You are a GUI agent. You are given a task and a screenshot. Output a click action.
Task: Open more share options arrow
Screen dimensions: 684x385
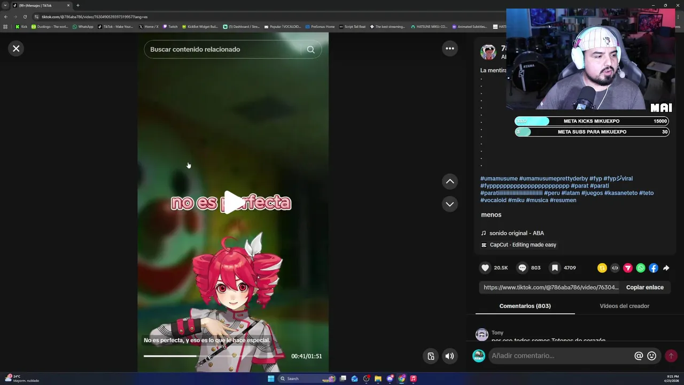tap(666, 268)
